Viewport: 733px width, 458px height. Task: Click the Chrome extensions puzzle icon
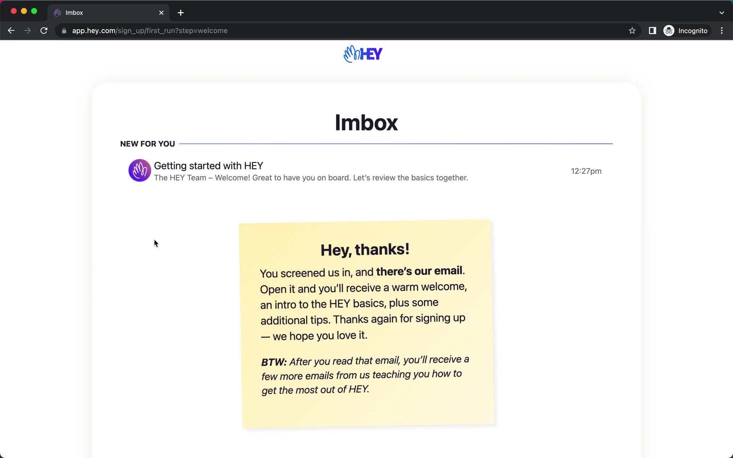click(652, 31)
